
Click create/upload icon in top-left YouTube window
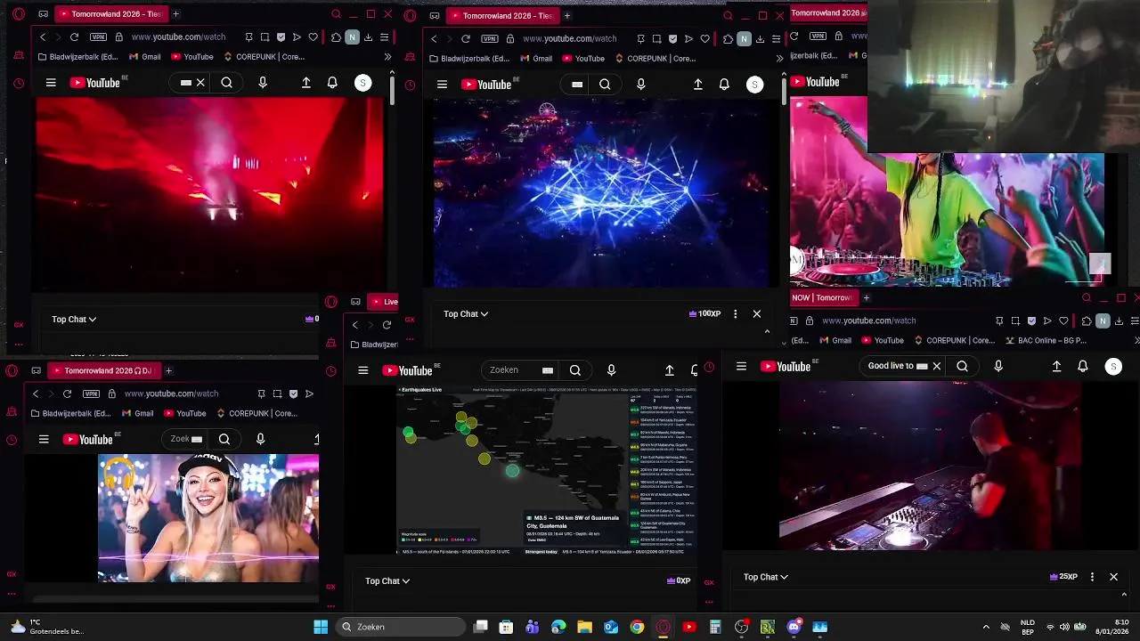(x=306, y=83)
